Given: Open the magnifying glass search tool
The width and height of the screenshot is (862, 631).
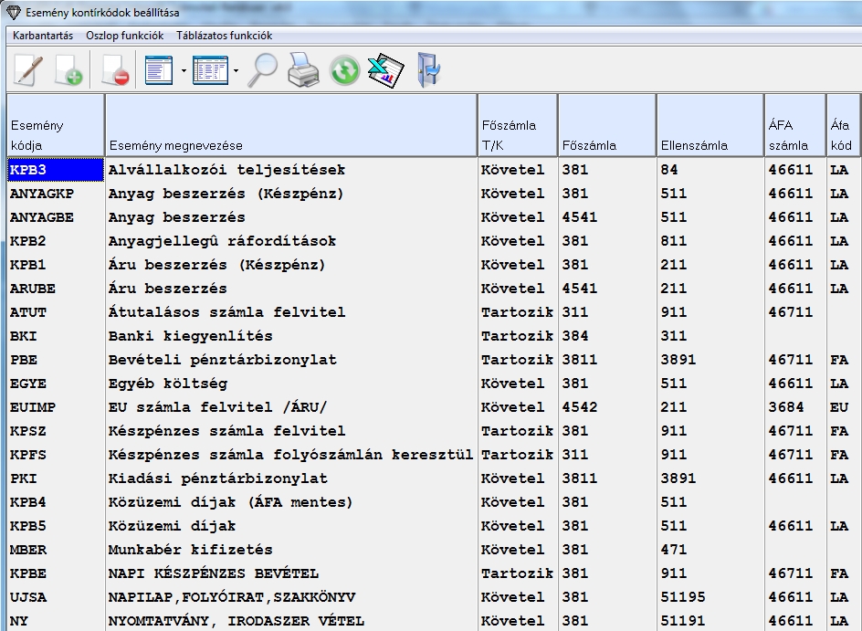Looking at the screenshot, I should click(x=263, y=70).
